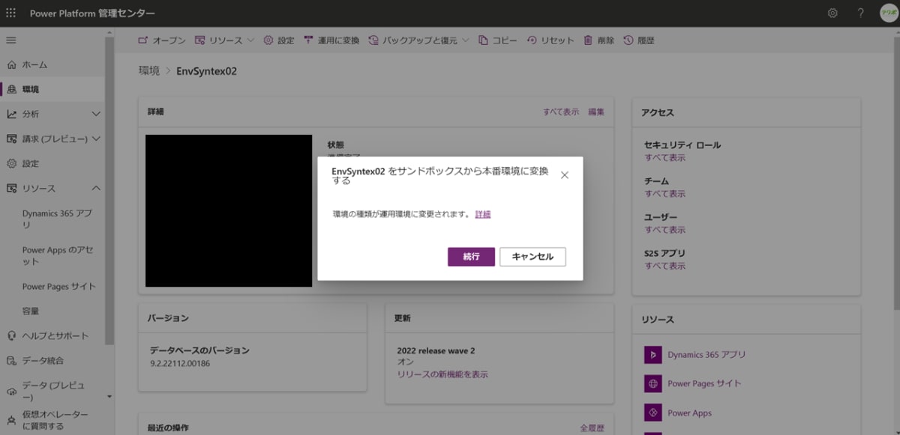Click the 環境 environment icon in sidebar
The height and width of the screenshot is (435, 900).
pyautogui.click(x=11, y=90)
